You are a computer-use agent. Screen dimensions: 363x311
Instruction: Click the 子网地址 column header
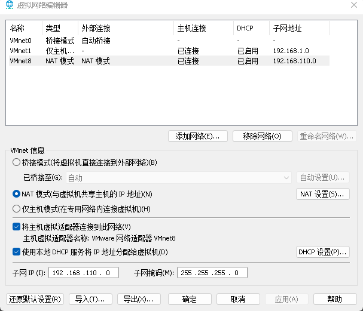pos(300,28)
